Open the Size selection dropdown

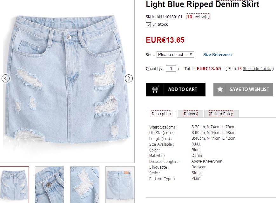pyautogui.click(x=175, y=54)
